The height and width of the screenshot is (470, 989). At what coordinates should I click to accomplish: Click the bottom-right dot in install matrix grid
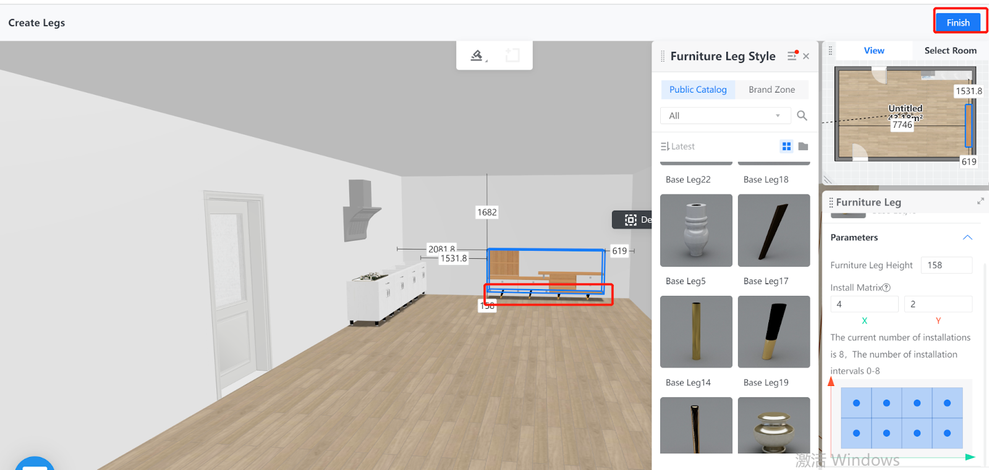tap(947, 433)
